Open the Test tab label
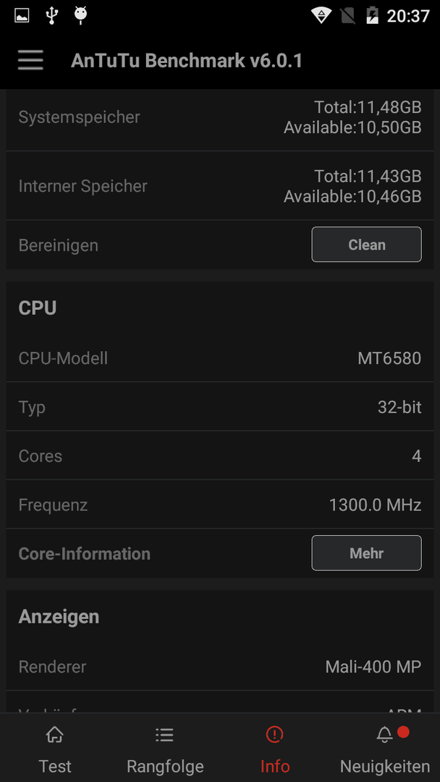 (55, 766)
